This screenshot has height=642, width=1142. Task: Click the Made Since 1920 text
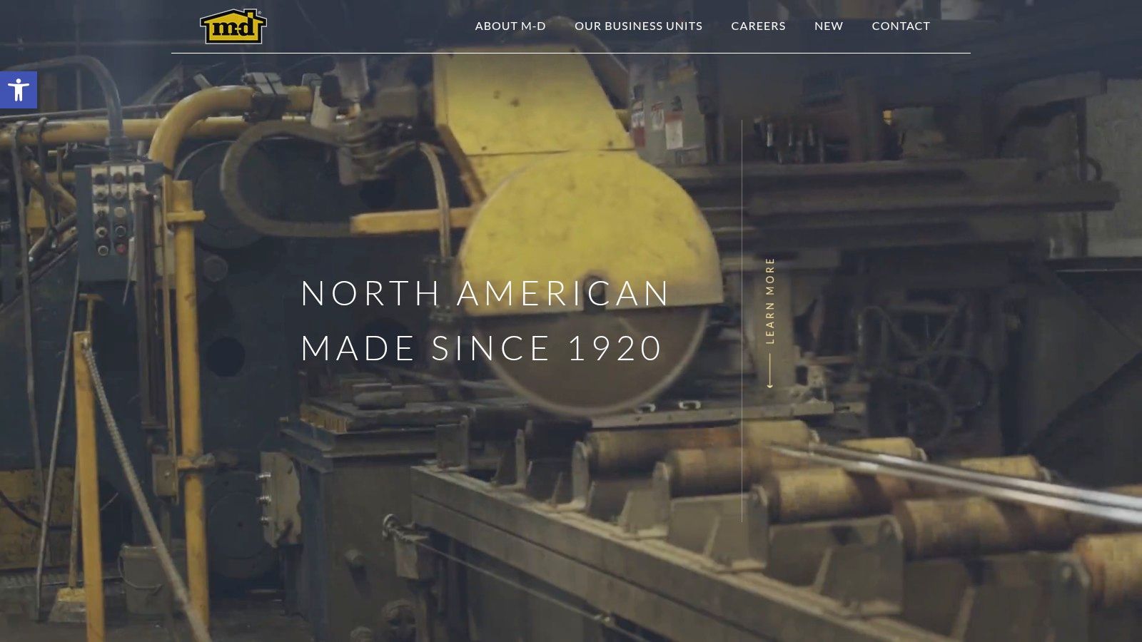pos(482,348)
